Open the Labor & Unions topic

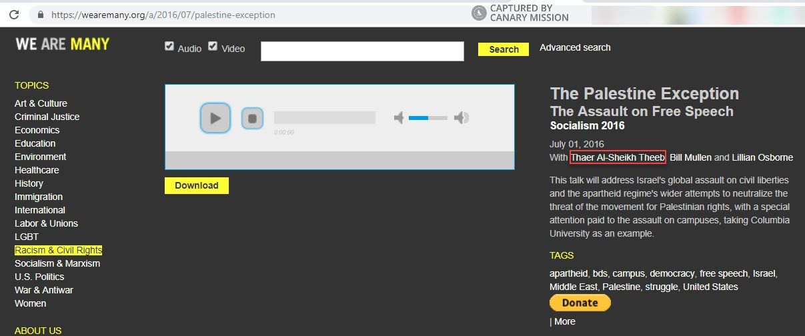tap(46, 223)
